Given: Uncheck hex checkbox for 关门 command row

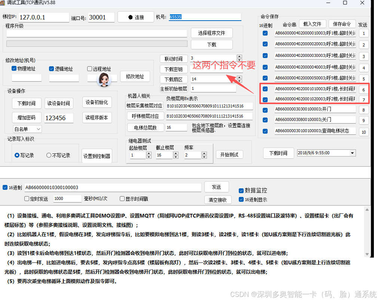Looking at the screenshot, I should 265,120.
